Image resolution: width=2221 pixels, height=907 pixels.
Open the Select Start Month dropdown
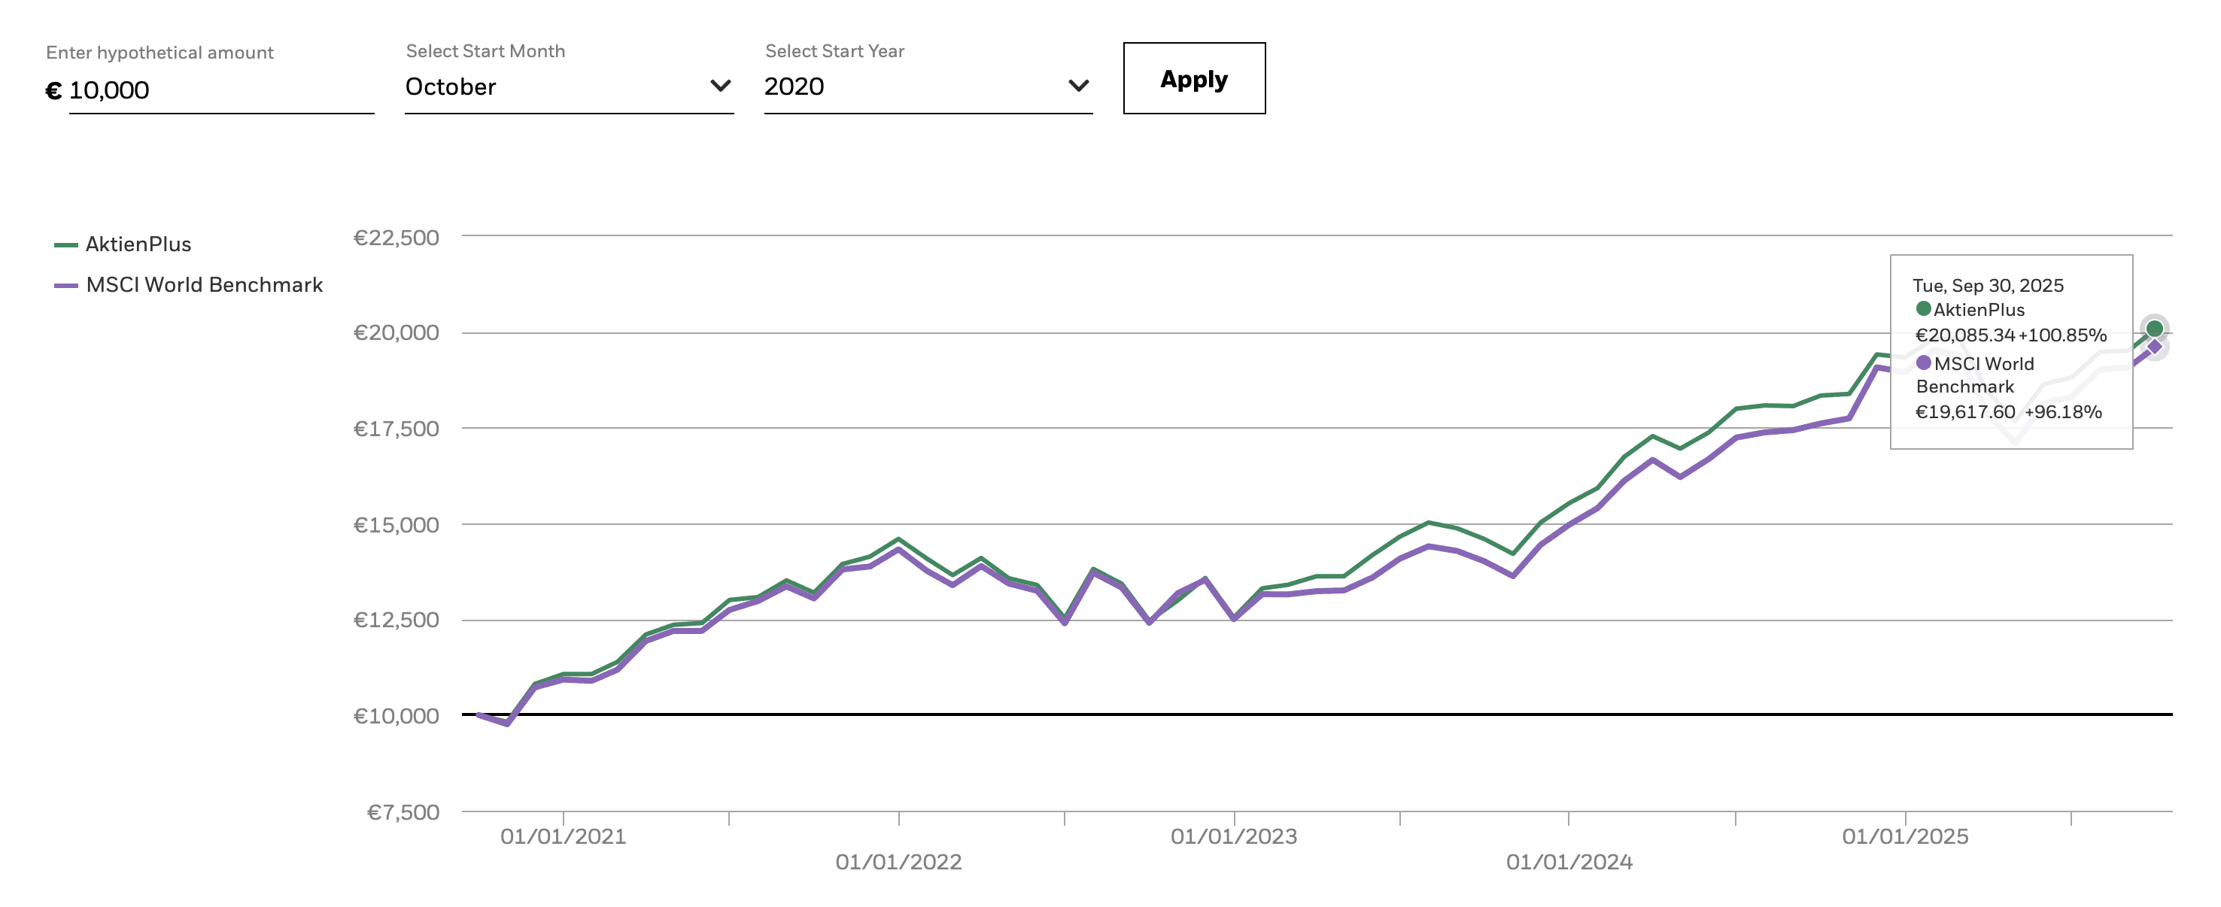tap(568, 87)
